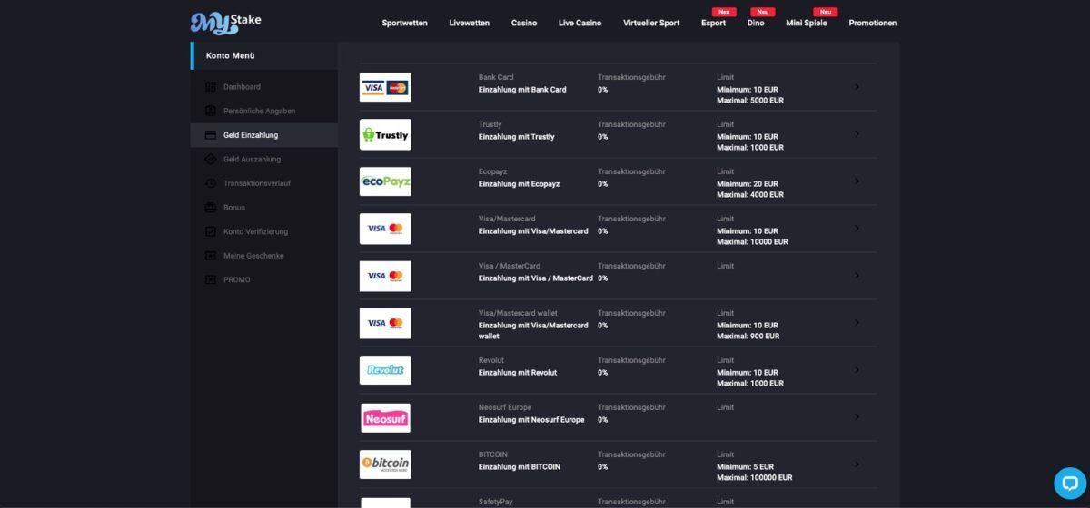1090x508 pixels.
Task: Open Bonus in sidebar
Action: [234, 207]
